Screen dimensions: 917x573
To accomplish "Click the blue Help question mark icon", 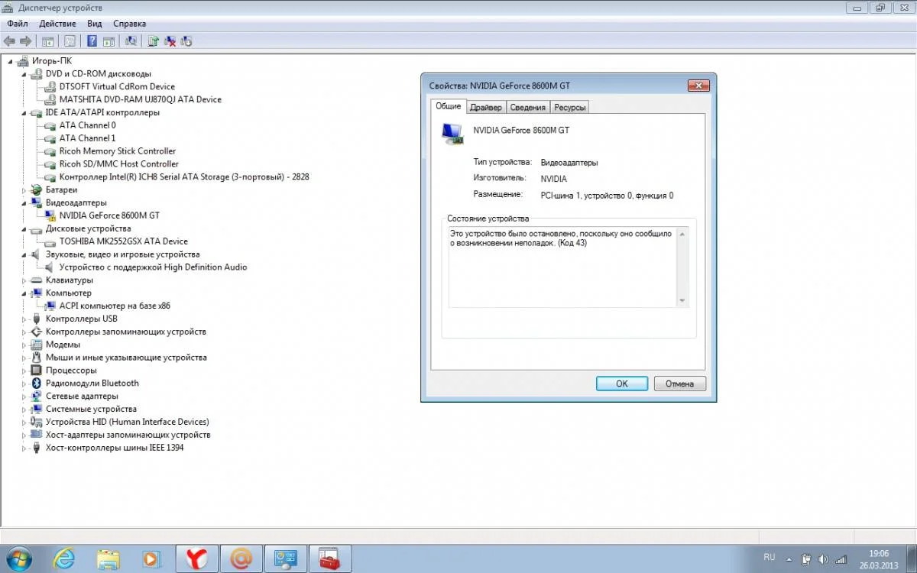I will [92, 41].
